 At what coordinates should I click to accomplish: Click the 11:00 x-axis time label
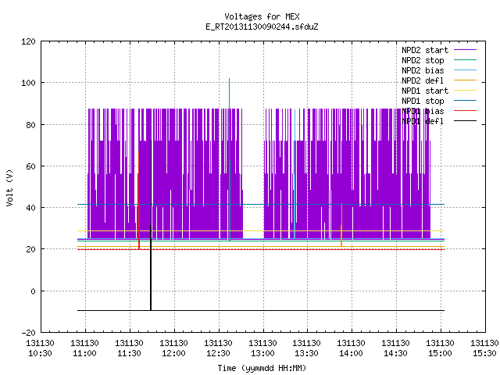tap(85, 353)
